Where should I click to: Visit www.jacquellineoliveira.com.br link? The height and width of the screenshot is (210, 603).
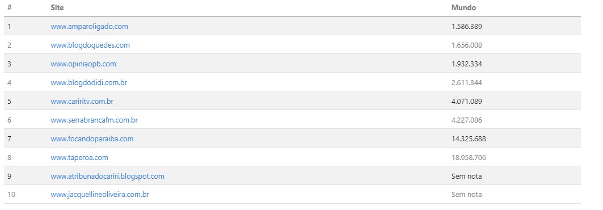[100, 195]
